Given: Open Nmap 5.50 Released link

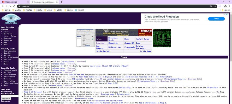Looking at the screenshot, I should (33, 92).
